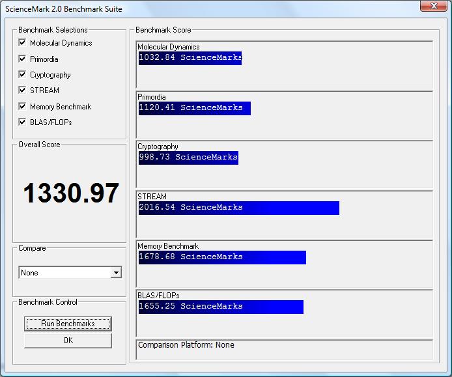Click the Comparison Platform: None text
This screenshot has height=377, width=452.
(186, 345)
